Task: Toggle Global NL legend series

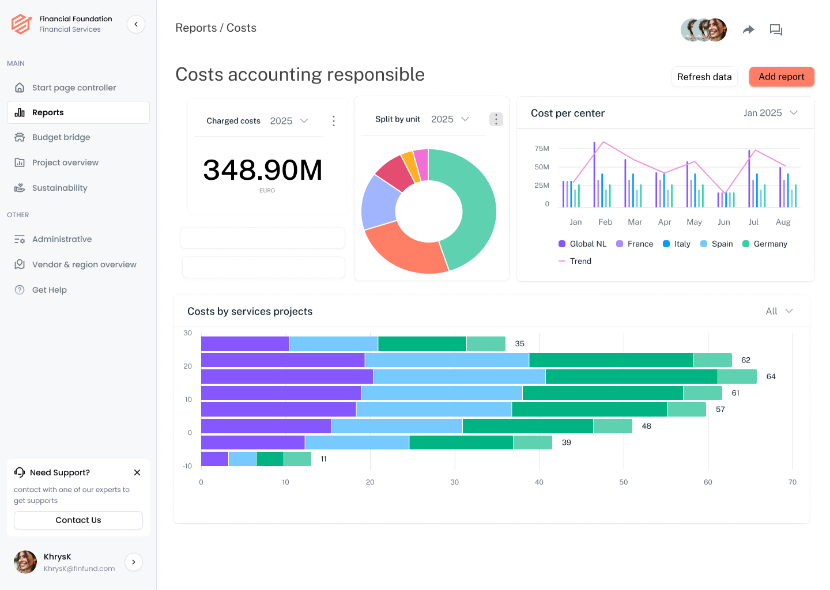Action: tap(583, 244)
